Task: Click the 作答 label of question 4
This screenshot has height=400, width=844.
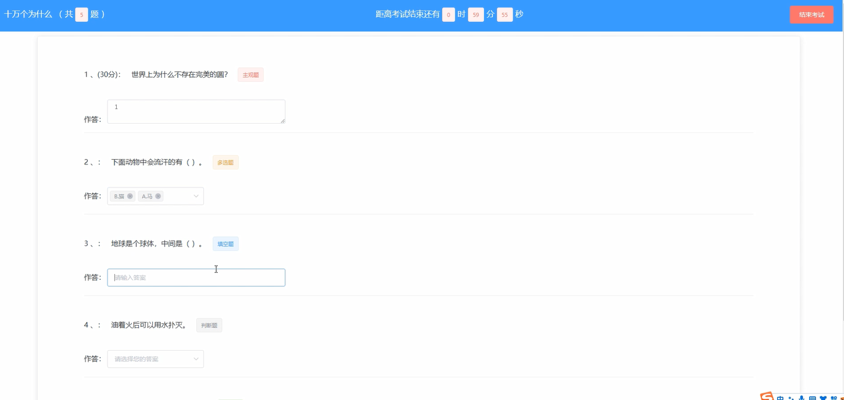Action: coord(93,359)
